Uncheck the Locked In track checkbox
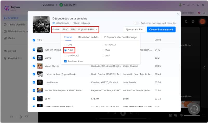The height and width of the screenshot is (123, 208). pyautogui.click(x=34, y=74)
